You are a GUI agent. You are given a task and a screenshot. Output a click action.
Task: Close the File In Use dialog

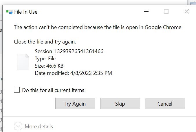pyautogui.click(x=187, y=12)
